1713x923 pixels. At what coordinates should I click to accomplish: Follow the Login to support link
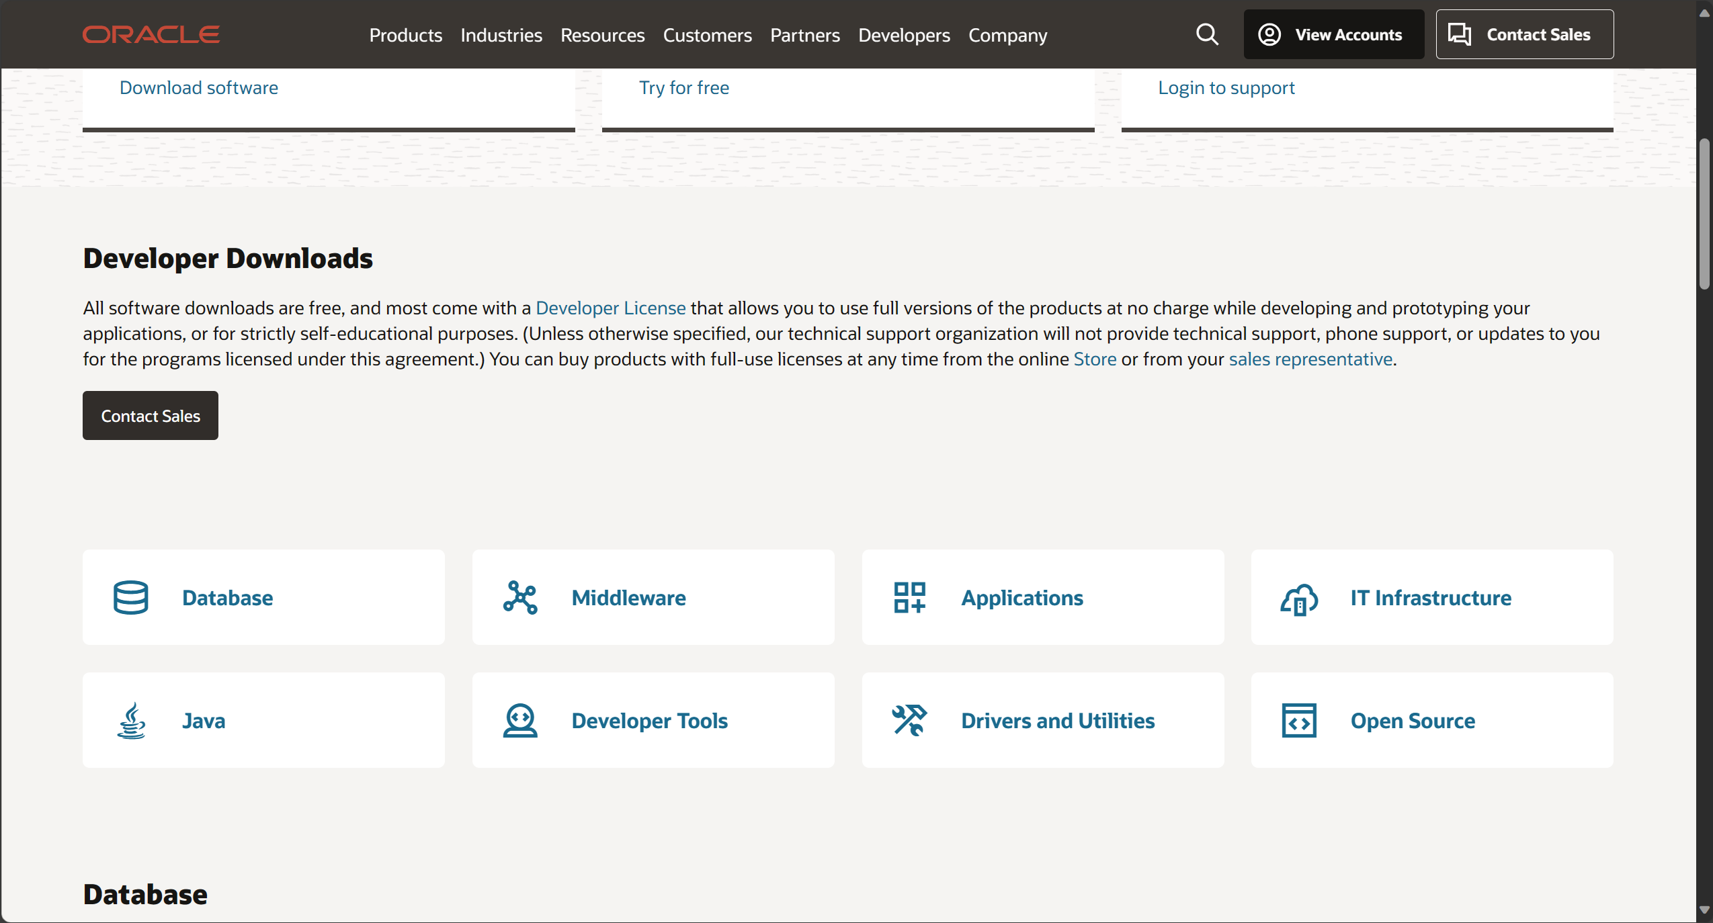coord(1226,88)
